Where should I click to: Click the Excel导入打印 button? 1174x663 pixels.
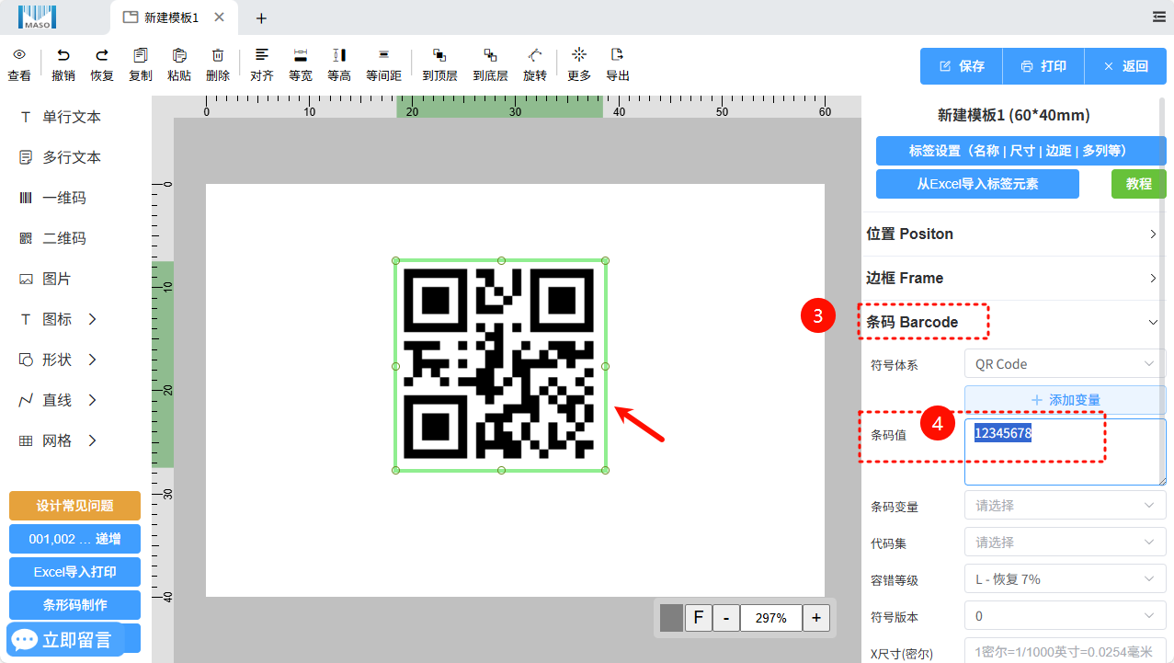pos(74,572)
